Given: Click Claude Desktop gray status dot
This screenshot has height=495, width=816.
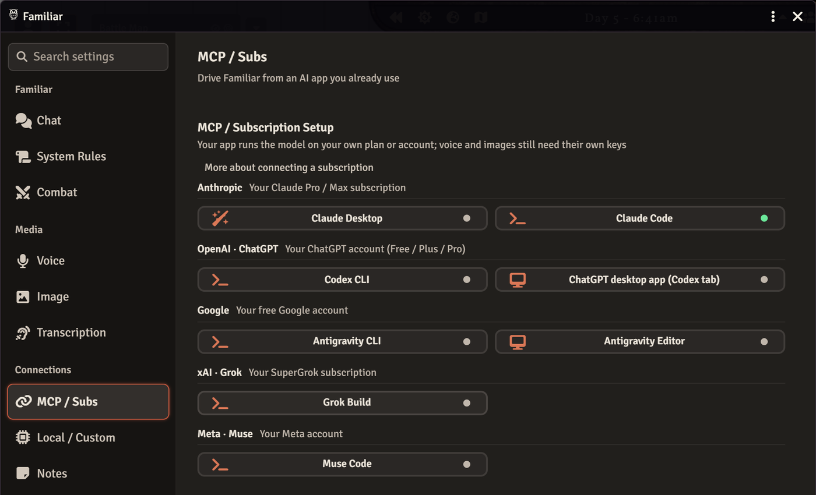Looking at the screenshot, I should [x=466, y=218].
